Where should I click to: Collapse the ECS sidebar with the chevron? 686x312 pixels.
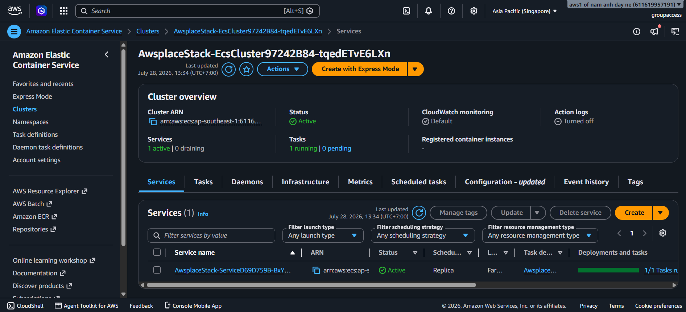107,54
